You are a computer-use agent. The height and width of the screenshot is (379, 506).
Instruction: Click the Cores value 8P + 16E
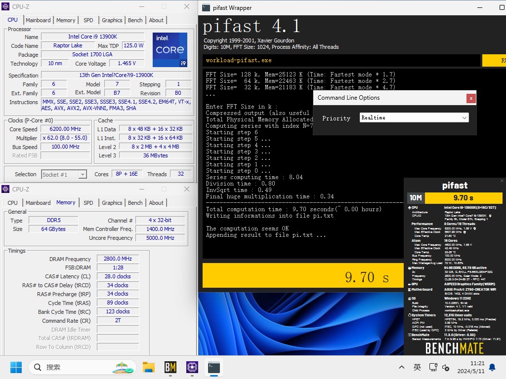pos(127,174)
